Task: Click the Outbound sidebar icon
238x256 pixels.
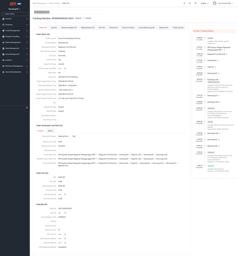Action: (3, 25)
